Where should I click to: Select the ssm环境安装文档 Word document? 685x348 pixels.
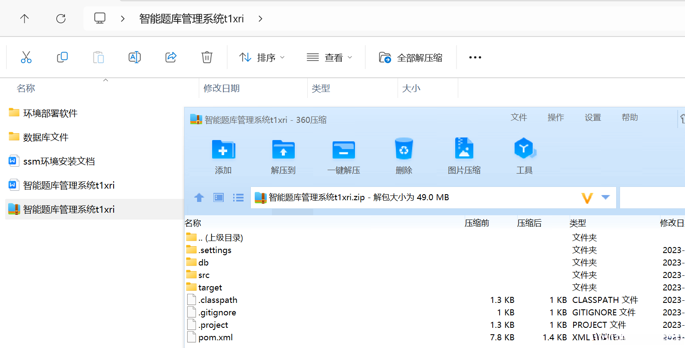pos(52,161)
